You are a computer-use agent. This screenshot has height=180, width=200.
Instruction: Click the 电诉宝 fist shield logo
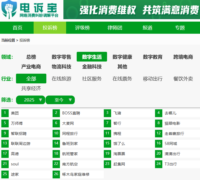coord(9,9)
